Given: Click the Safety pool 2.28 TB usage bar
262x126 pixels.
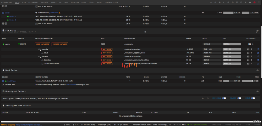Looking at the screenshot, I should pos(232,13).
